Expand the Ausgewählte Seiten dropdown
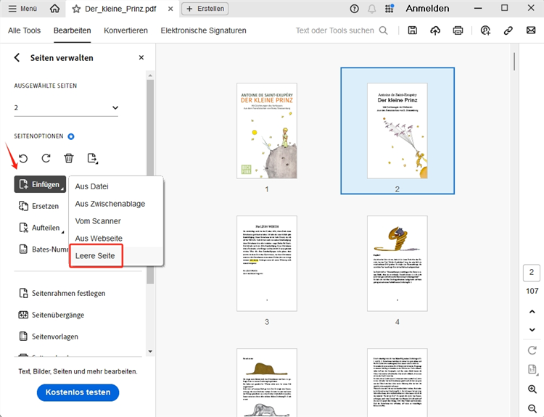This screenshot has height=417, width=544. pyautogui.click(x=66, y=108)
